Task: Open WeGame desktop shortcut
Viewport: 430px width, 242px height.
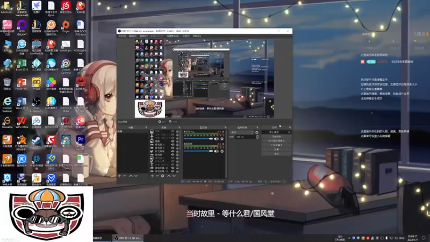Action: point(7,123)
